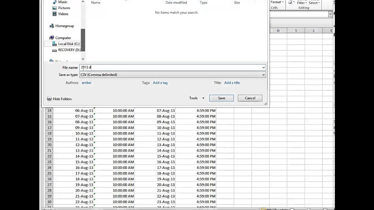Sort file list by Size column
This screenshot has width=374, height=210.
tap(237, 3)
